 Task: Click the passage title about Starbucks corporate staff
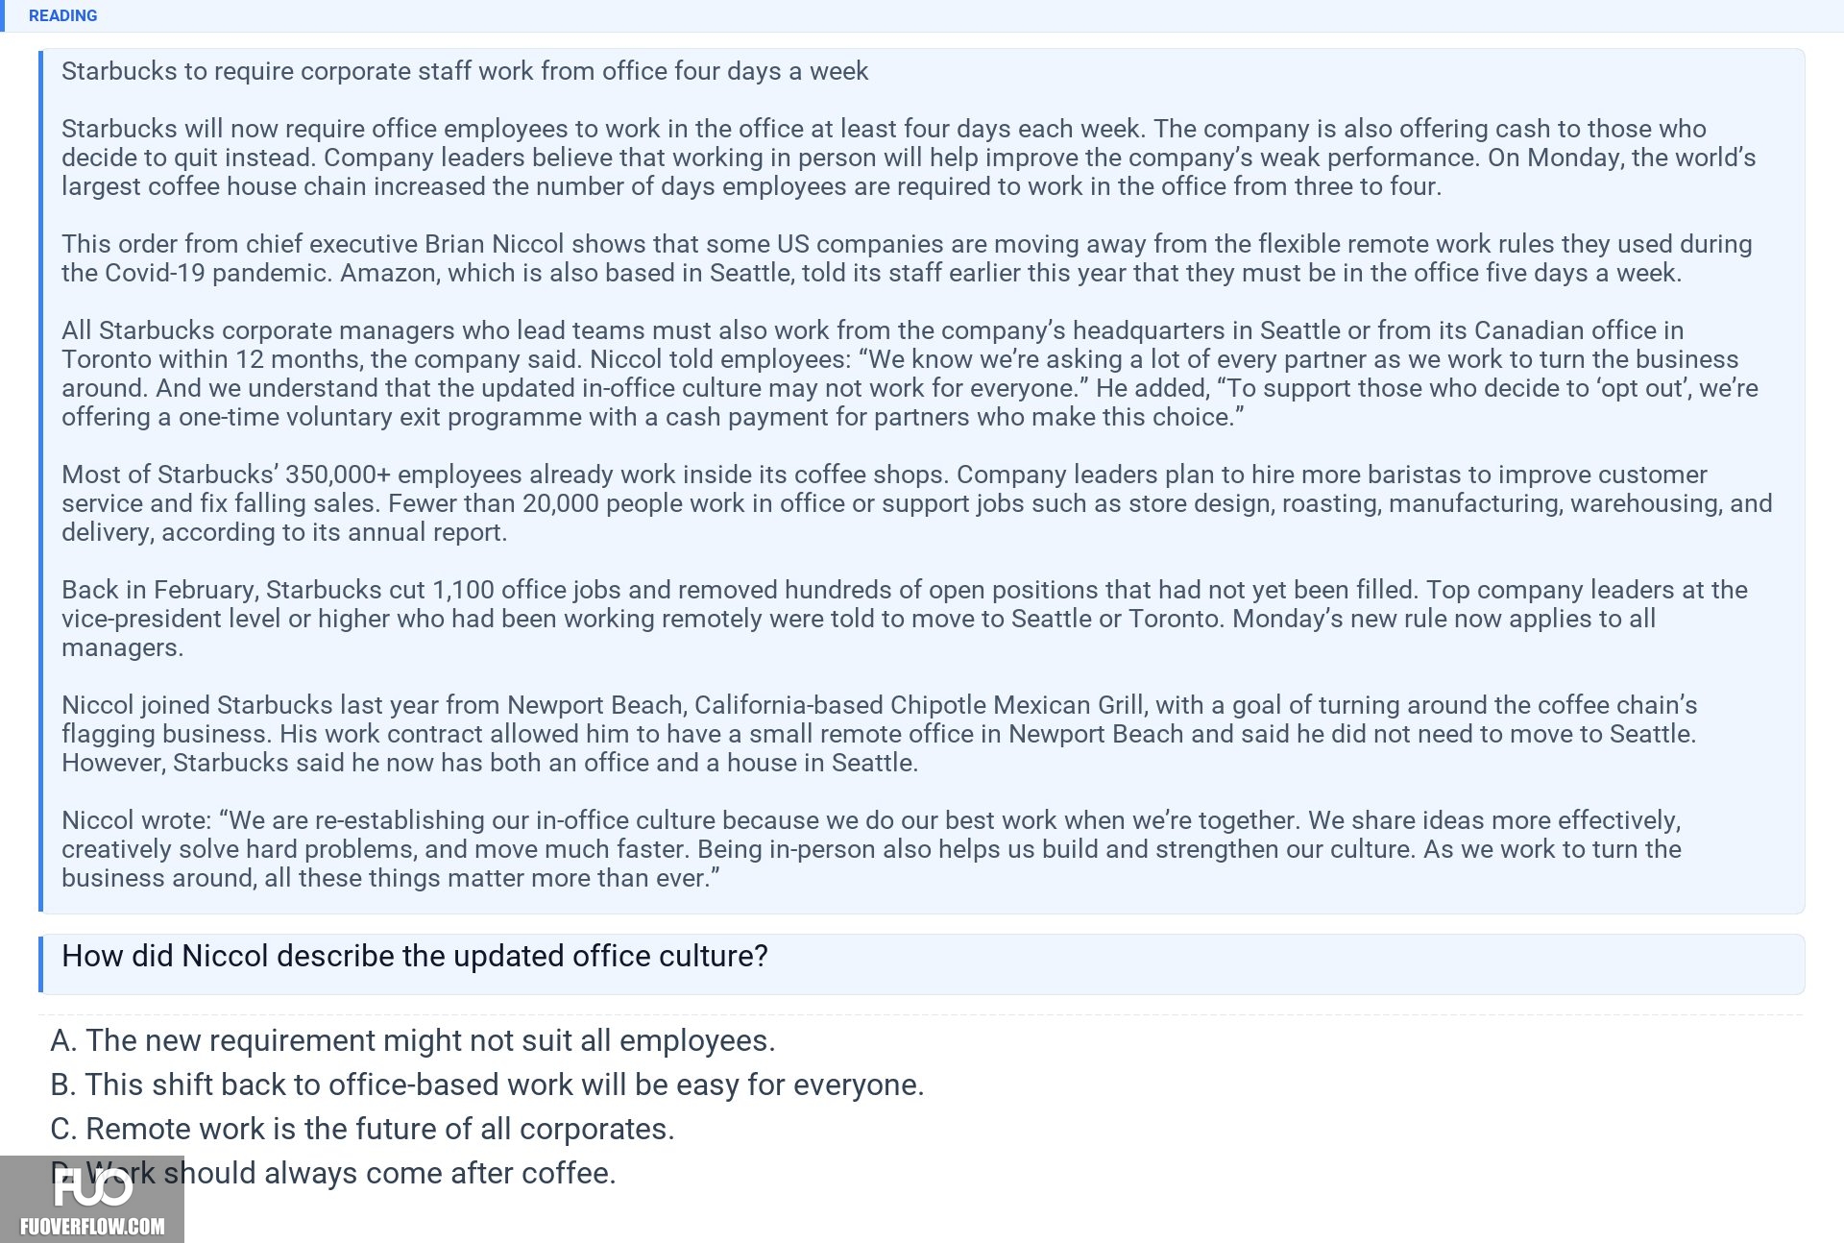point(465,71)
